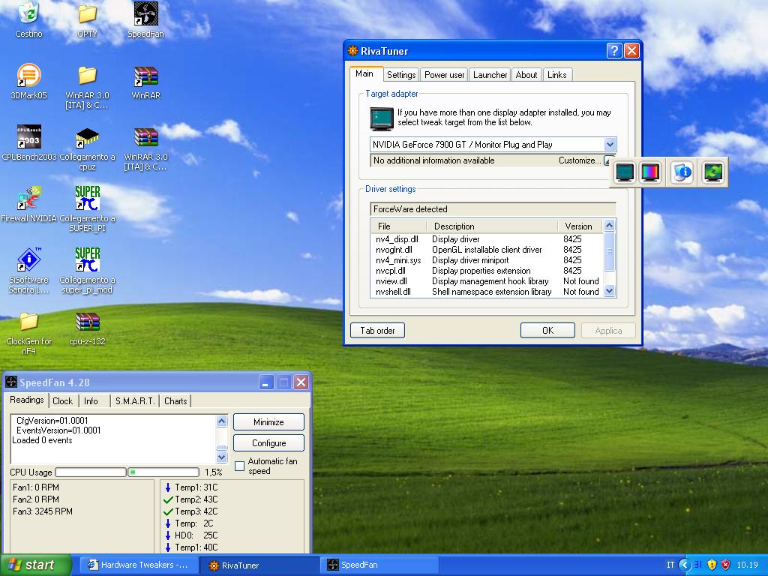768x576 pixels.
Task: Click RivaTuner color monitor icon
Action: click(650, 172)
